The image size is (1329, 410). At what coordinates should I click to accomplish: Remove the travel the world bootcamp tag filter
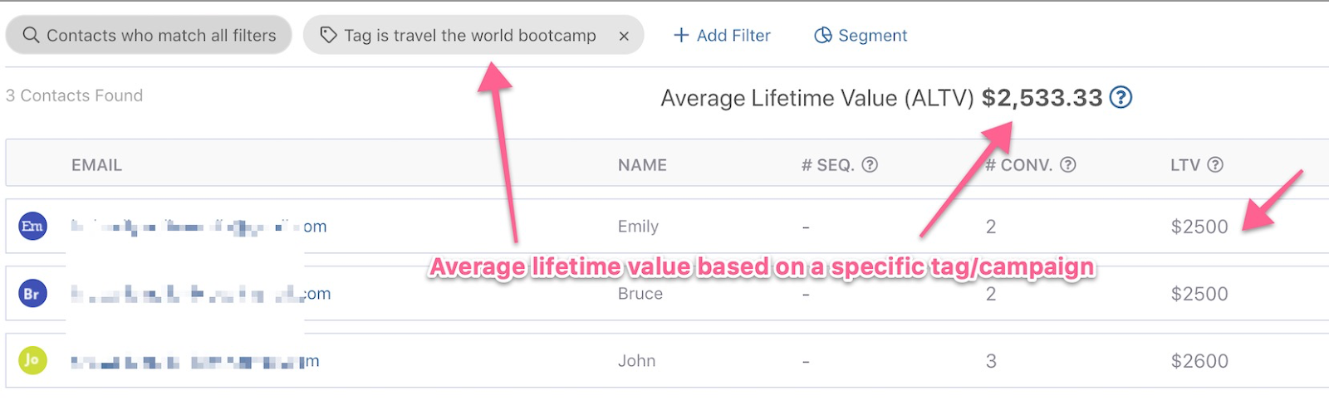point(624,36)
